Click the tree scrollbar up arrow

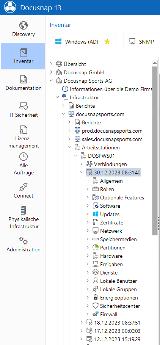[x=155, y=63]
